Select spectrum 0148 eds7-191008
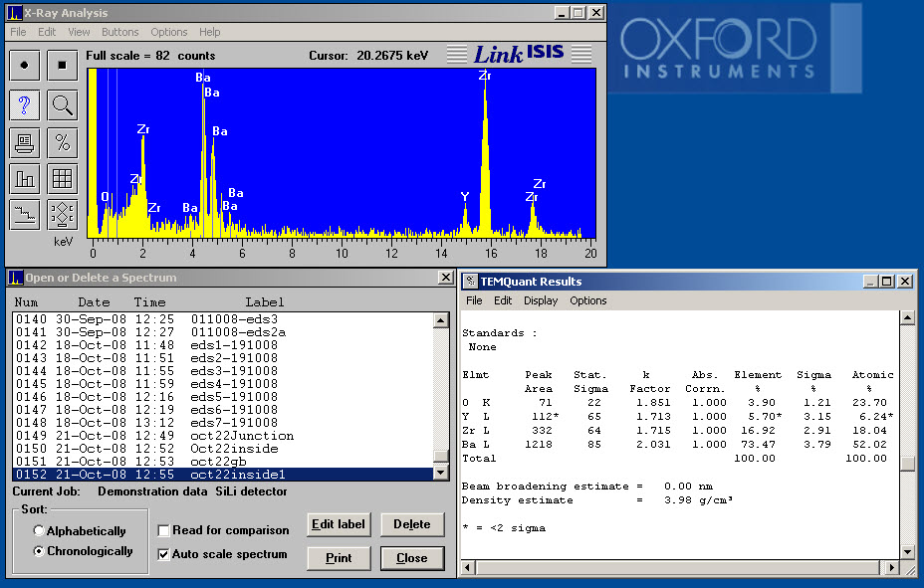Image resolution: width=924 pixels, height=588 pixels. [x=223, y=423]
